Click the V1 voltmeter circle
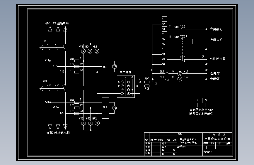 [115, 66]
